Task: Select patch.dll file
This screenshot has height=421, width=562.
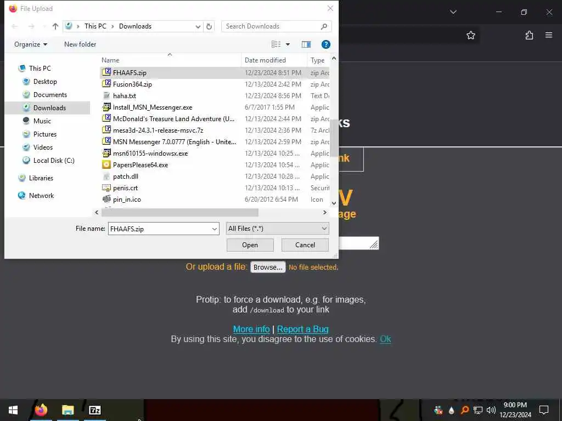Action: pos(215,176)
